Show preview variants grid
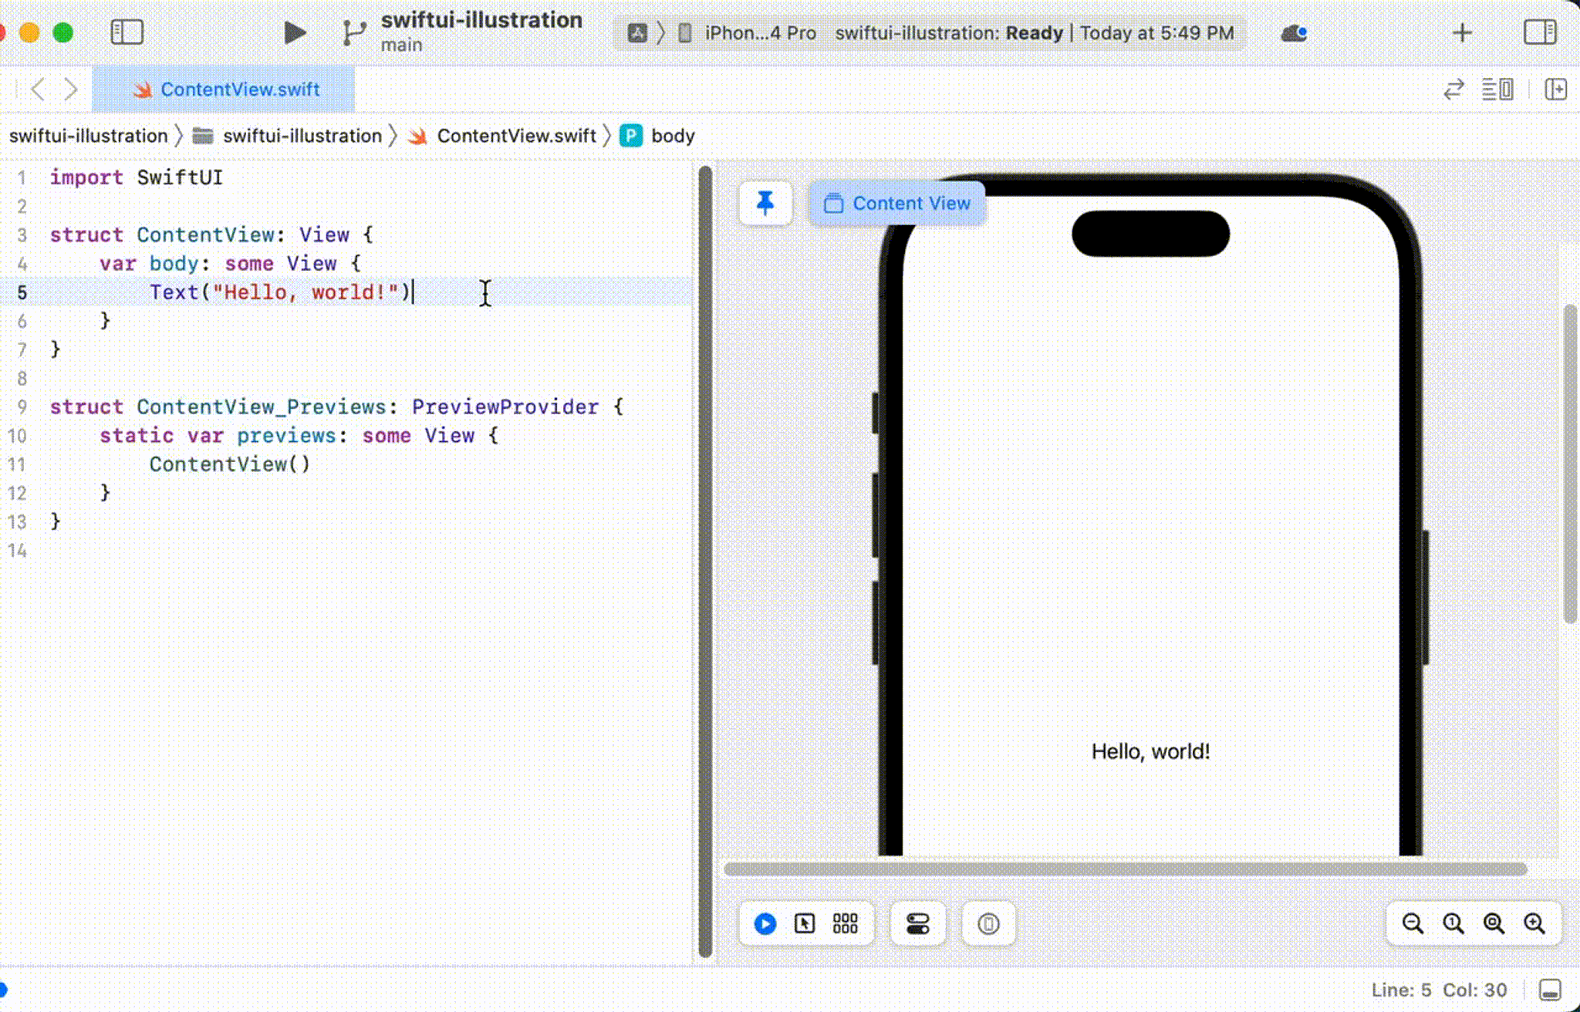 pyautogui.click(x=846, y=923)
